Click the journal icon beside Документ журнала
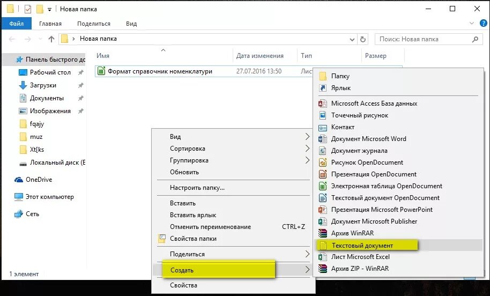The image size is (490, 296). tap(323, 151)
